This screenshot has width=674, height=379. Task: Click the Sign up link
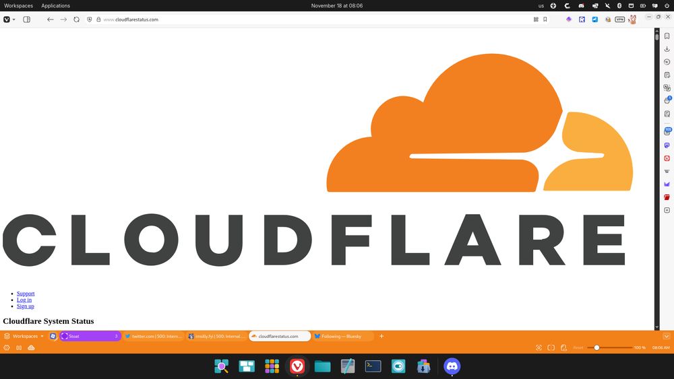(26, 306)
